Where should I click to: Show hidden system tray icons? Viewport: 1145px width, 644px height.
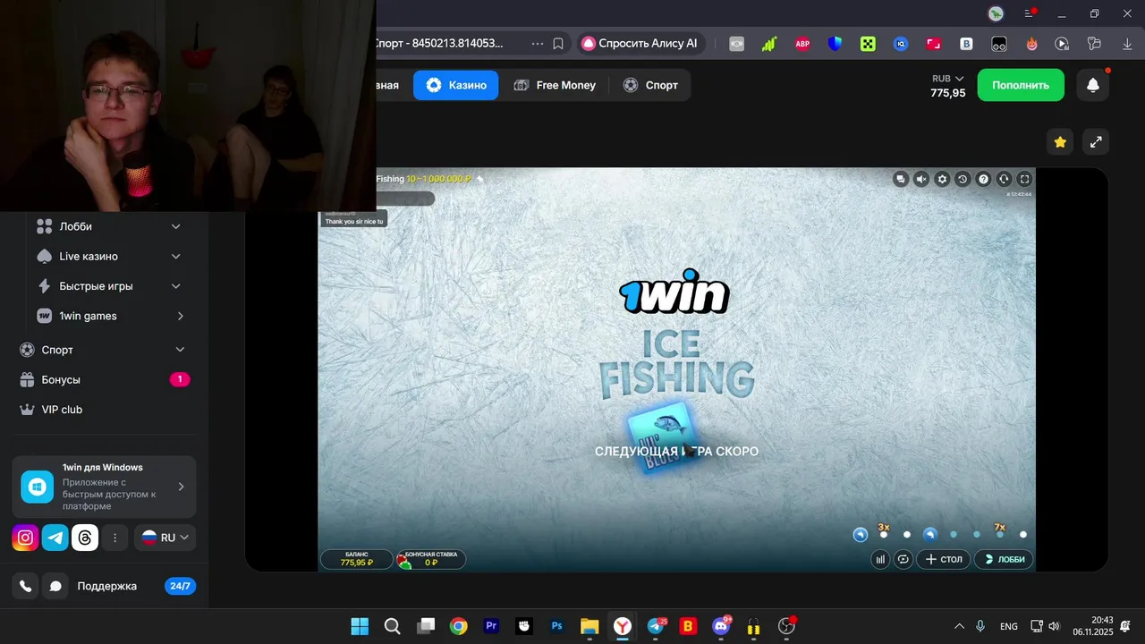959,626
